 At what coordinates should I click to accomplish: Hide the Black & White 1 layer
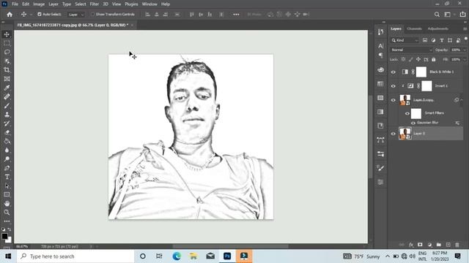pyautogui.click(x=394, y=72)
